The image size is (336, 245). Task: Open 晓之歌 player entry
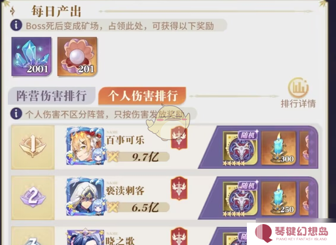point(119,241)
